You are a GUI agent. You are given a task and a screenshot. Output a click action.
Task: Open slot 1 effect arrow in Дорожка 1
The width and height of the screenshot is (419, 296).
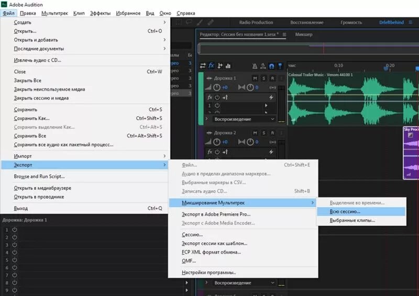[x=266, y=106]
